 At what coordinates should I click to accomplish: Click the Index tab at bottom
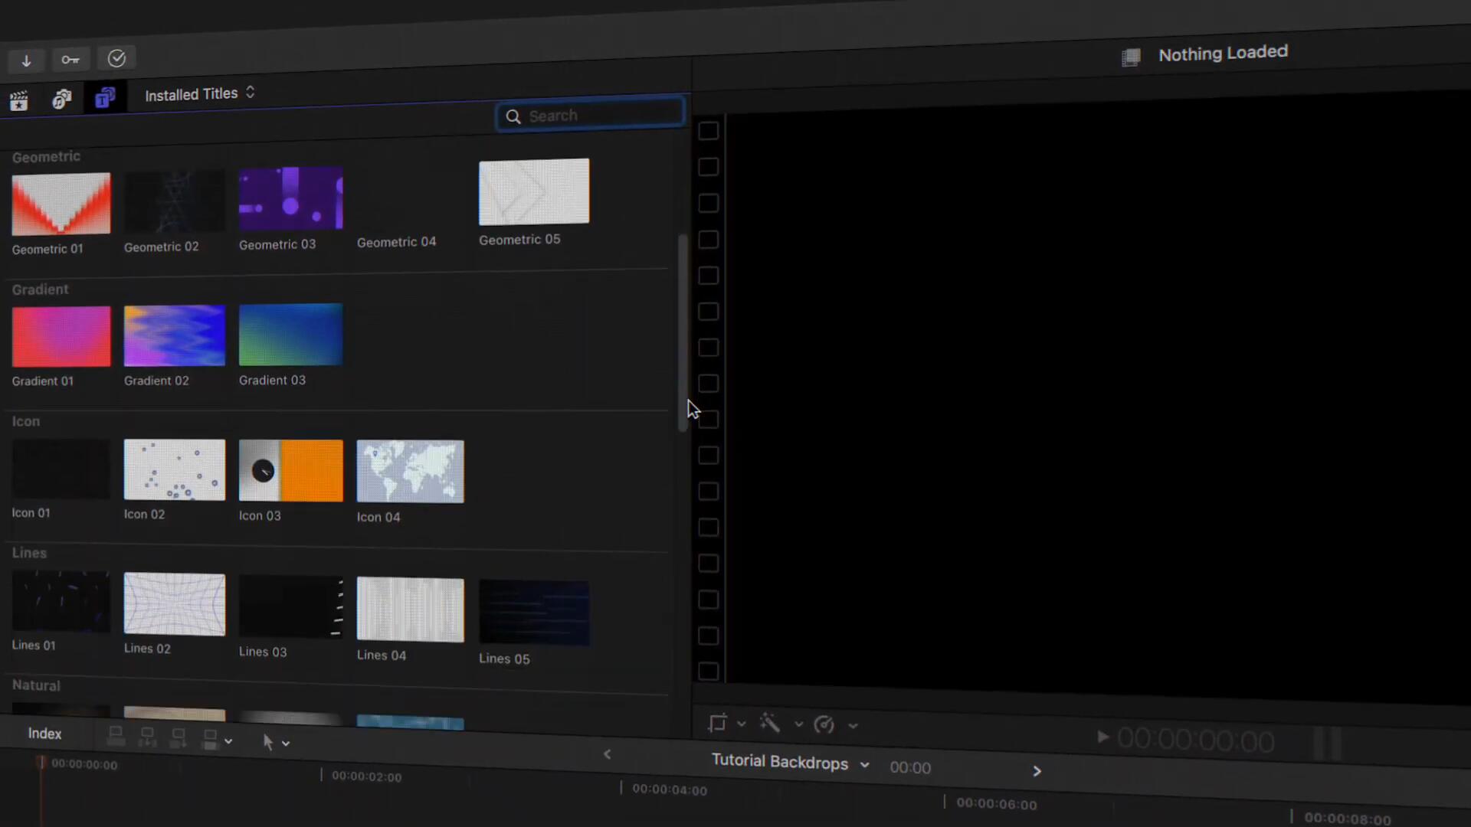tap(44, 733)
